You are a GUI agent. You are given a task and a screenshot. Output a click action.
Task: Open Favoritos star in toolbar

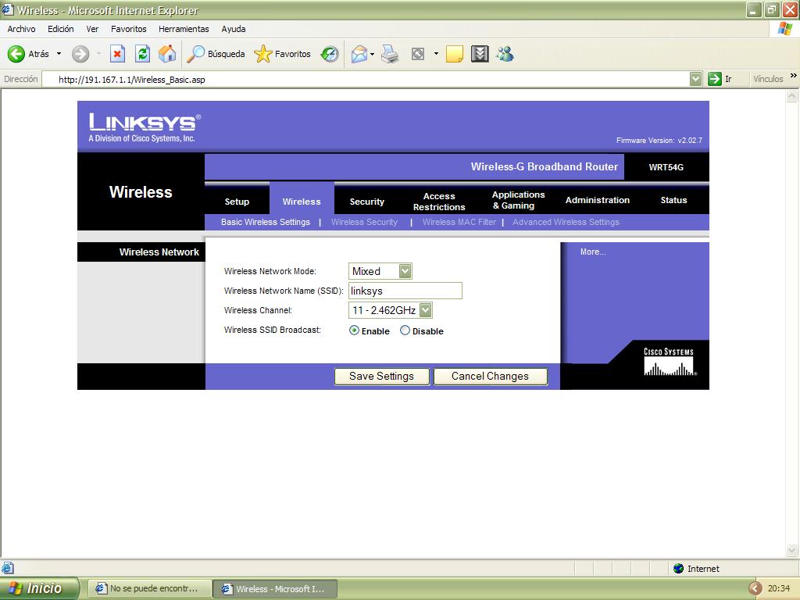pyautogui.click(x=263, y=54)
